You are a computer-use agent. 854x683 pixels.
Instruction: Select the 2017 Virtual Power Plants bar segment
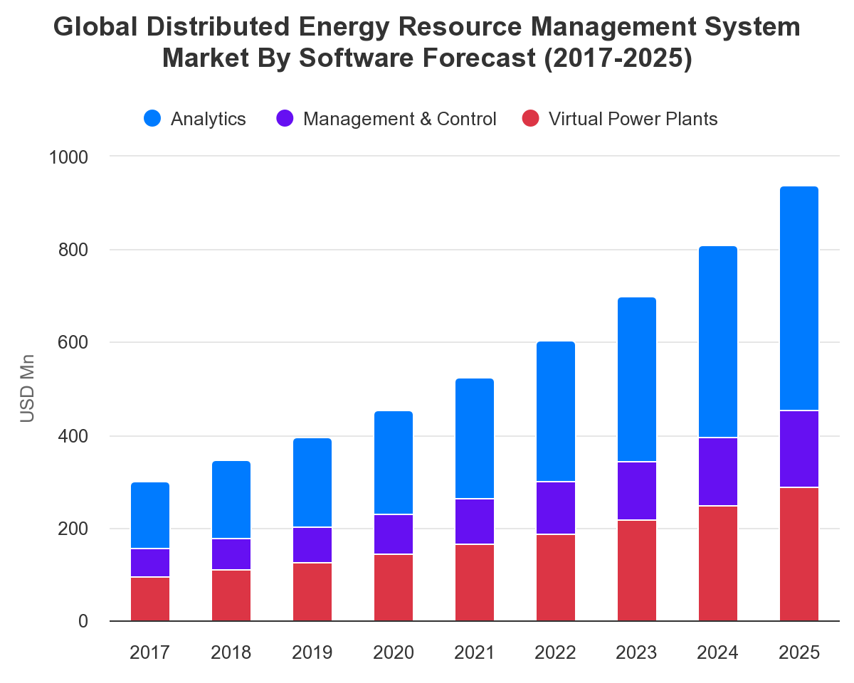point(150,599)
